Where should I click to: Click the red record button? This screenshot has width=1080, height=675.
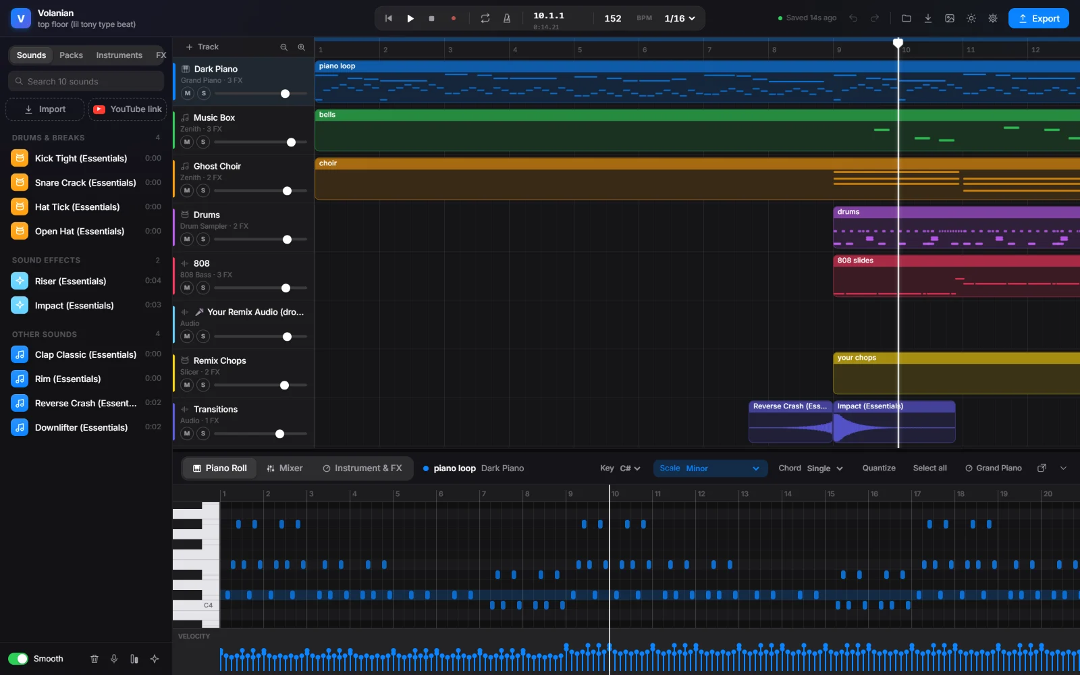pos(454,18)
